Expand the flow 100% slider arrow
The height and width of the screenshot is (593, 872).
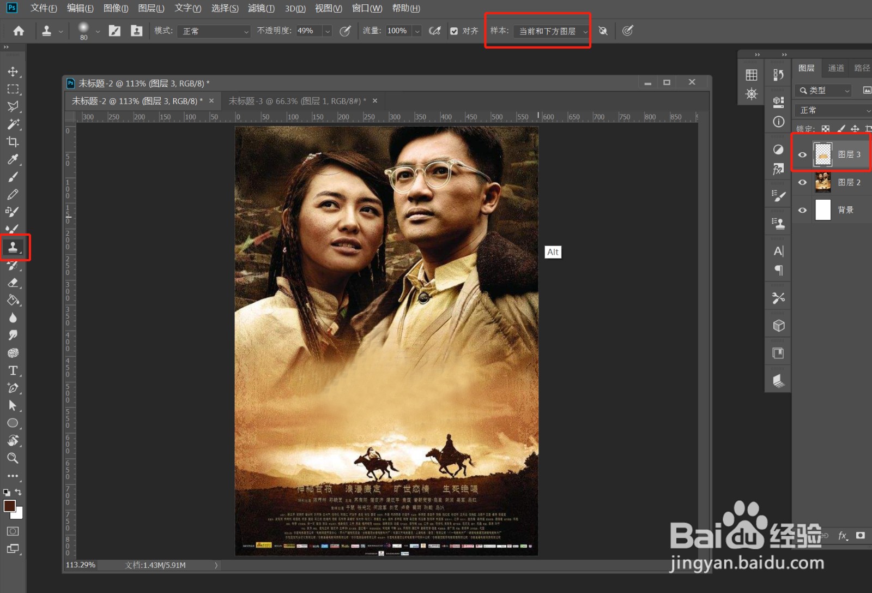coord(417,31)
